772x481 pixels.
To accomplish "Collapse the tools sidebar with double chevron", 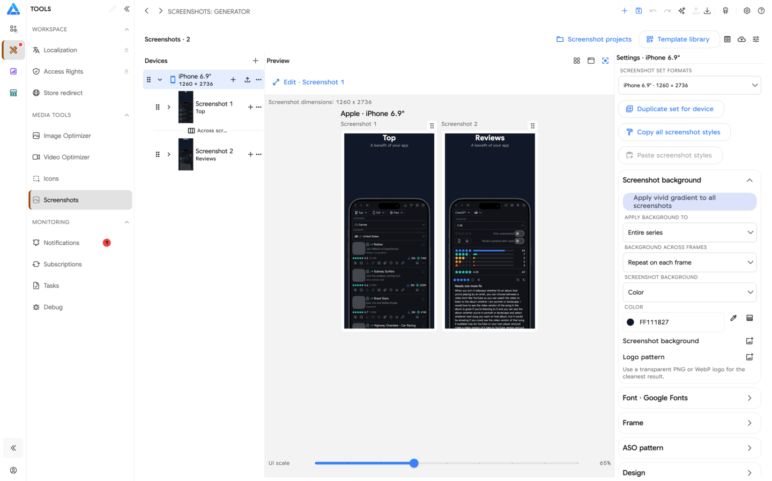I will click(127, 9).
